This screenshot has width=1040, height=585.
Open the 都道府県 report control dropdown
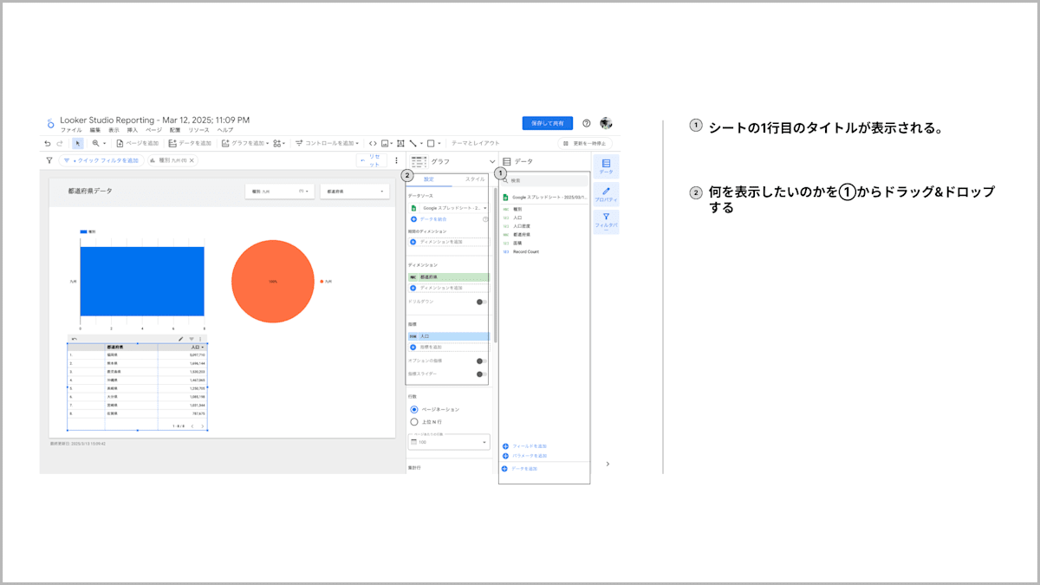[355, 191]
